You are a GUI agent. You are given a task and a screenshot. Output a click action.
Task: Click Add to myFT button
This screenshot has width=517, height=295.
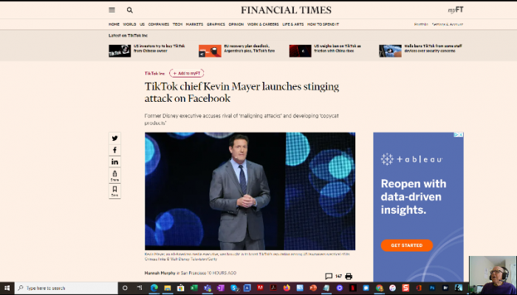click(187, 73)
